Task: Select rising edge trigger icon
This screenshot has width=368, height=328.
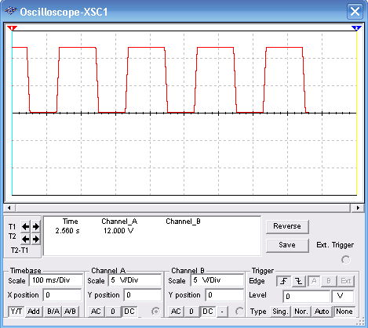Action: [x=283, y=281]
